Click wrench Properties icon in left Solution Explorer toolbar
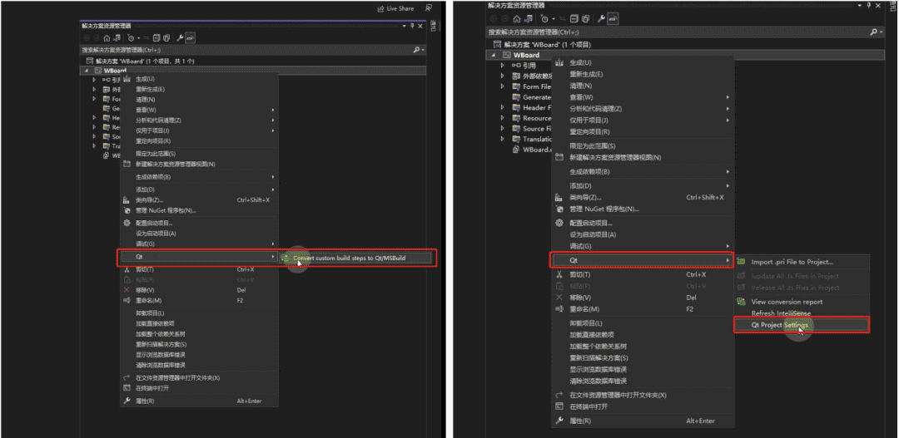 click(x=180, y=37)
